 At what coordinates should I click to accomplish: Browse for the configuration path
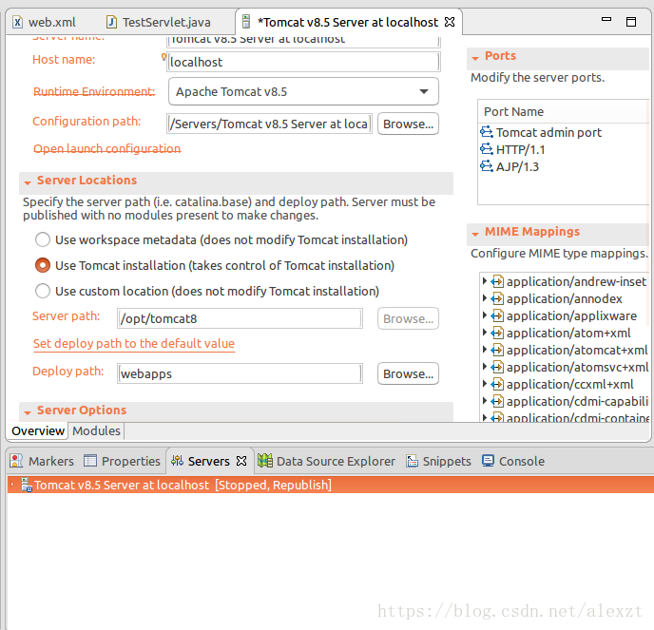(408, 124)
